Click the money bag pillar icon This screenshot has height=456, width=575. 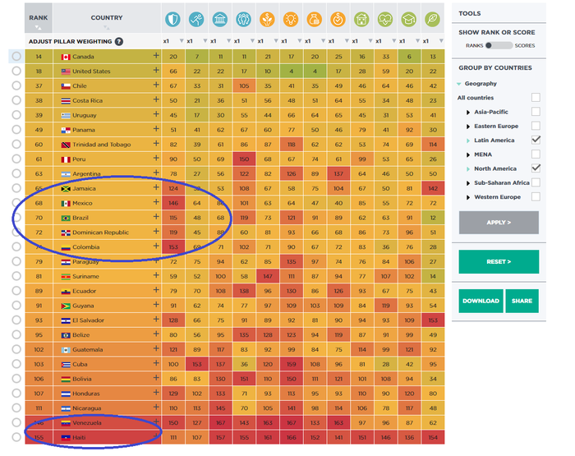(x=315, y=19)
